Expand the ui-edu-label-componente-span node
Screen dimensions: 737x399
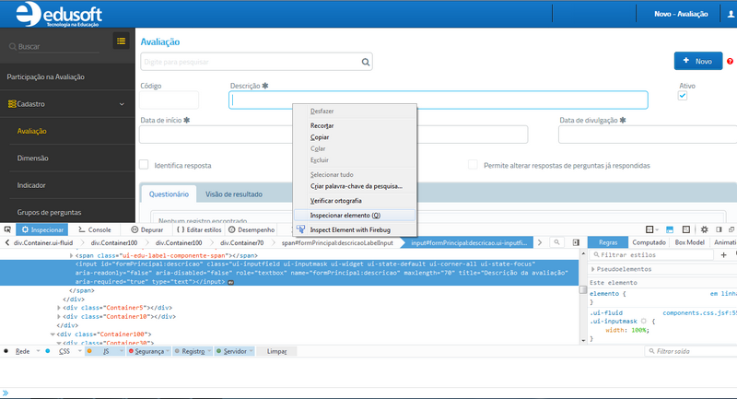pos(72,255)
